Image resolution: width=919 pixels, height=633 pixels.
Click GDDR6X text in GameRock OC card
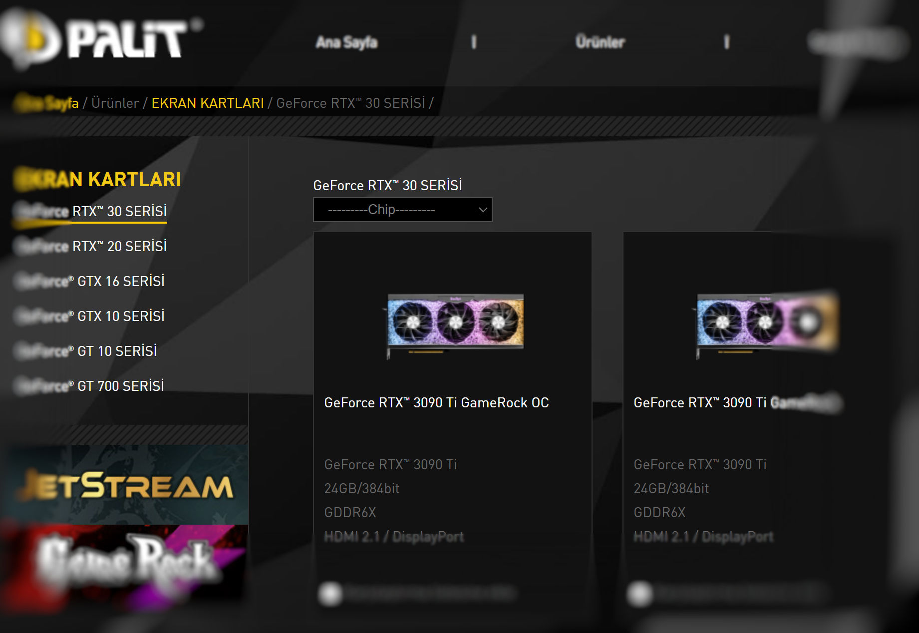(350, 513)
